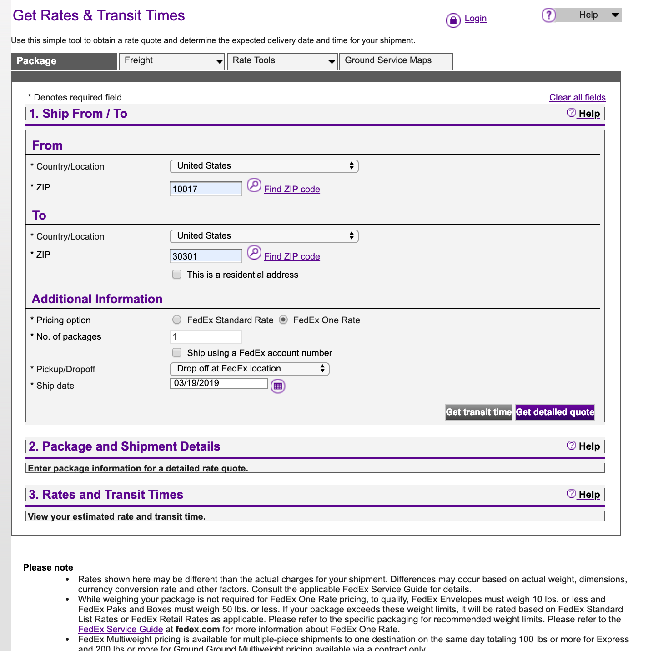
Task: Click 'Clear all fields' link
Action: 578,97
